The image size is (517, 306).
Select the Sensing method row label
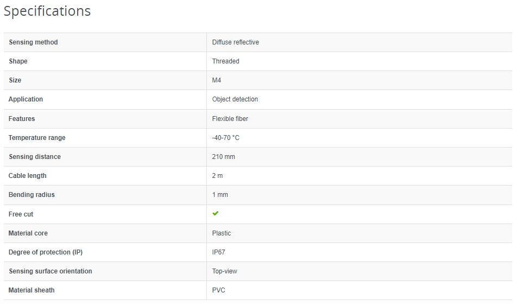tap(33, 42)
